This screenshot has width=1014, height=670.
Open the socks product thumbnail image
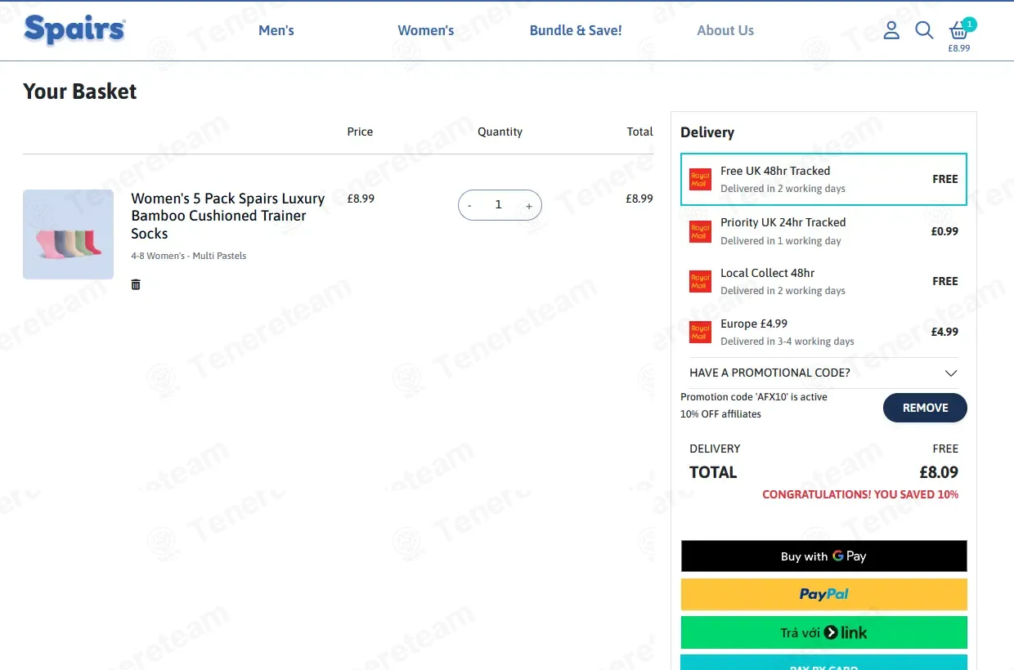tap(68, 234)
